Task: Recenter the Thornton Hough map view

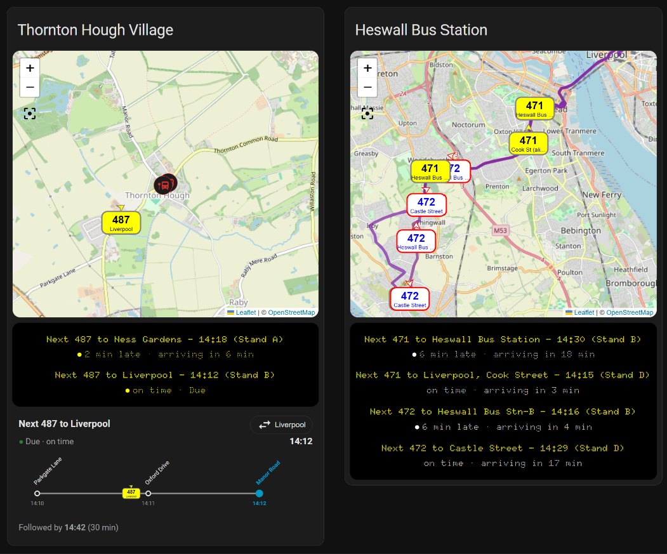Action: click(x=30, y=114)
